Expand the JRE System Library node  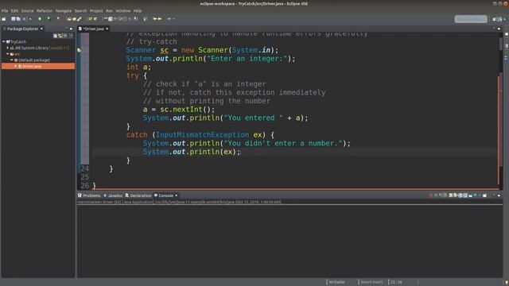point(8,48)
